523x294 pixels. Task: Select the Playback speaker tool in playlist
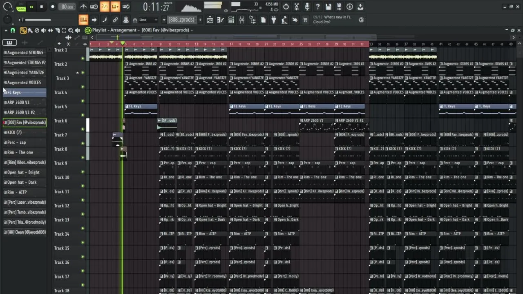[77, 30]
